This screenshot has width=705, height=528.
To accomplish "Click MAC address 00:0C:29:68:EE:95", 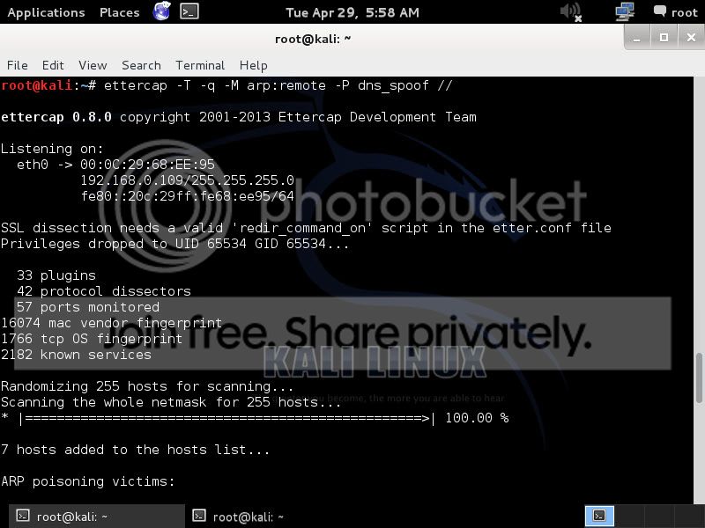I will click(147, 165).
